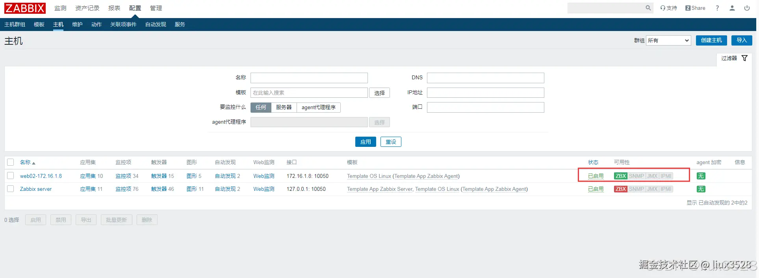Toggle 已启用 status for Zabbix server
759x278 pixels.
(x=596, y=189)
